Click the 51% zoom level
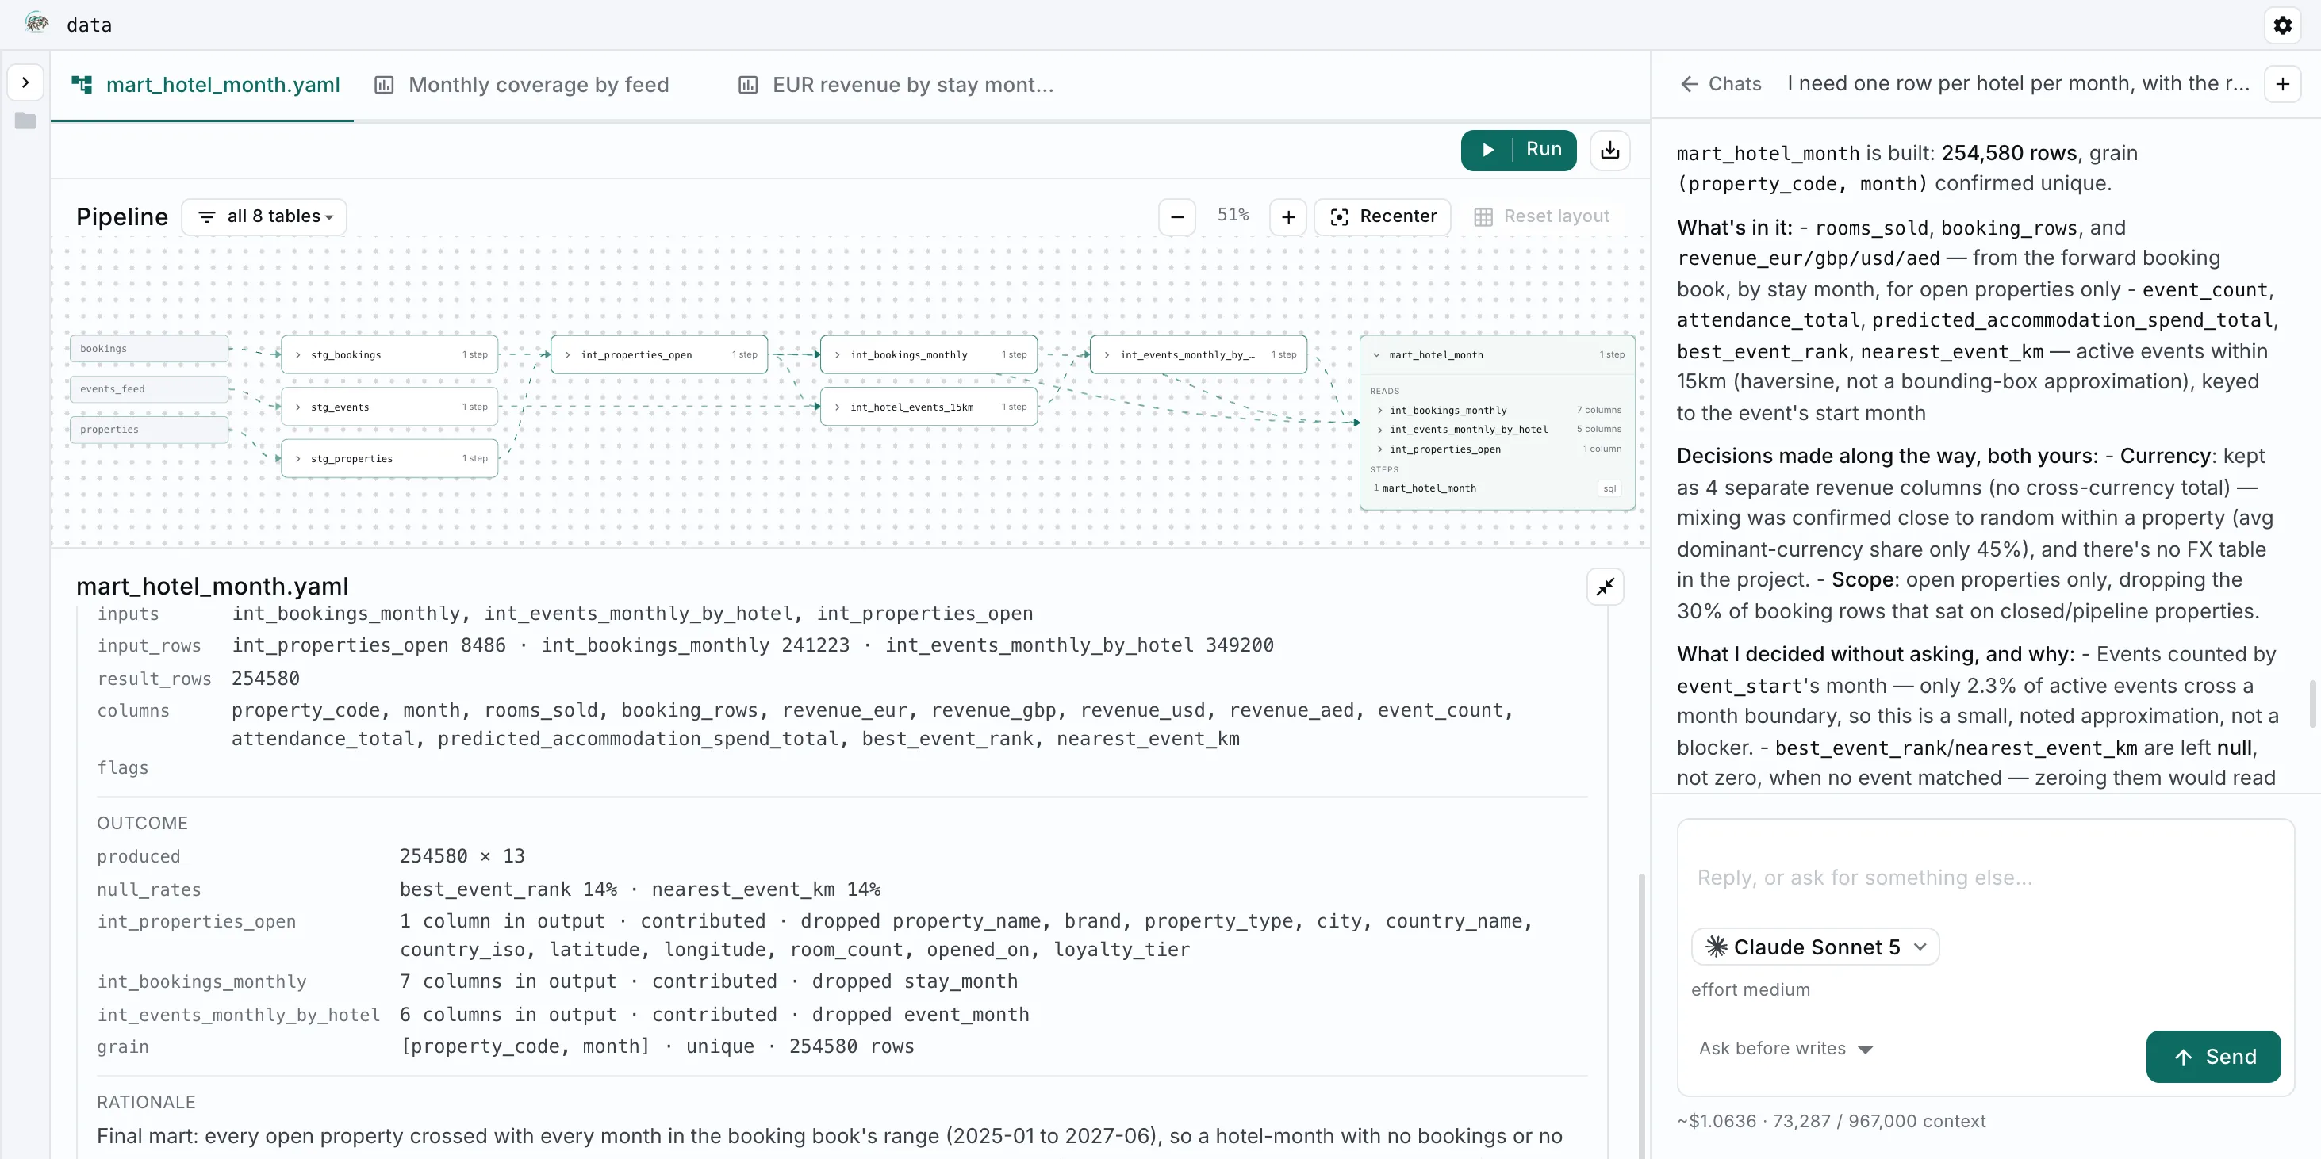The width and height of the screenshot is (2321, 1159). coord(1233,215)
